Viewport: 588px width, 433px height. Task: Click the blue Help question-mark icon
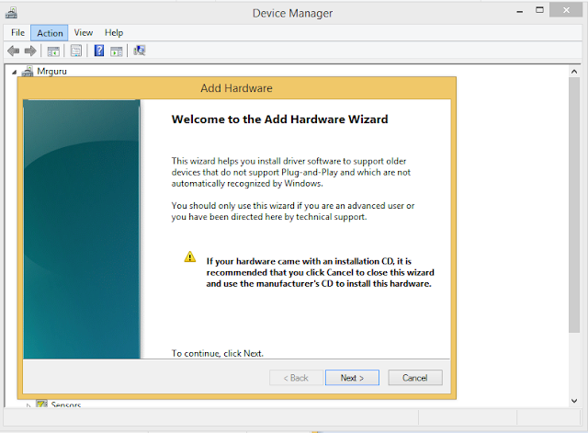click(99, 51)
